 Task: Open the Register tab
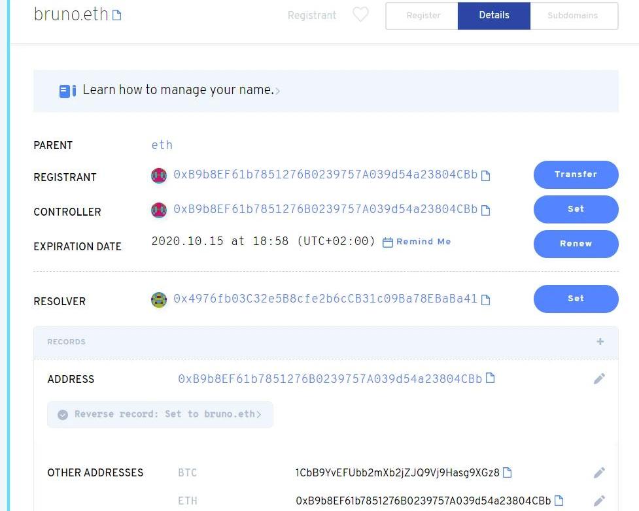tap(423, 16)
